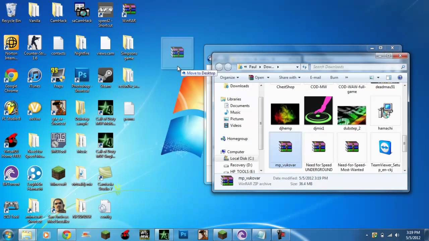The width and height of the screenshot is (429, 241).
Task: Select the saCamHack desktop icon
Action: 82,13
